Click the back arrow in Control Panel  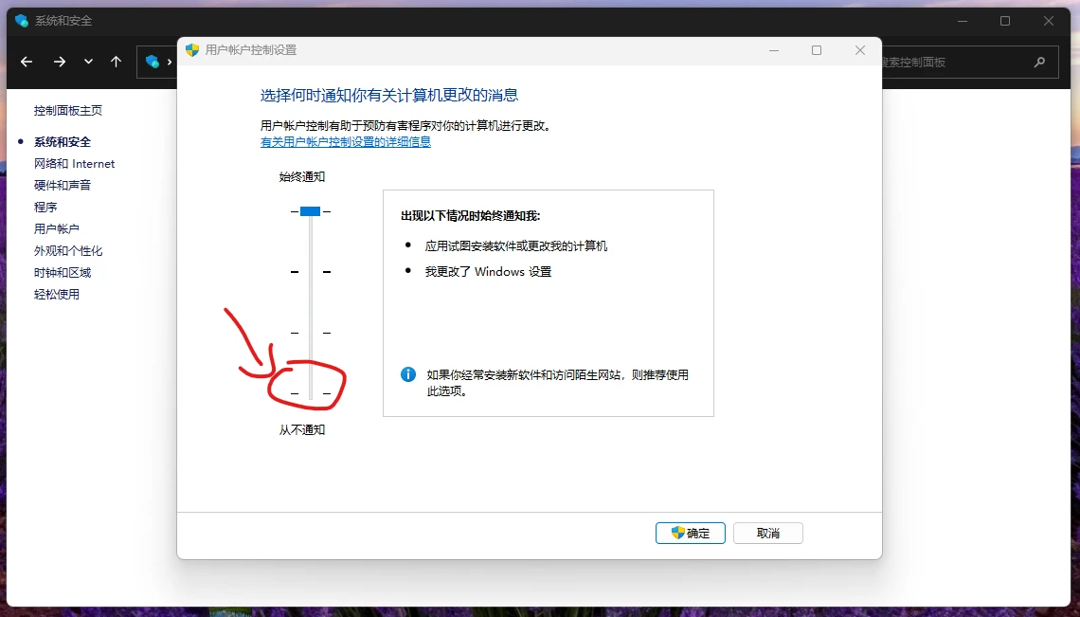[x=27, y=62]
